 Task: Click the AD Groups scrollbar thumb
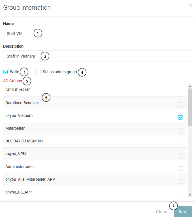click(190, 107)
